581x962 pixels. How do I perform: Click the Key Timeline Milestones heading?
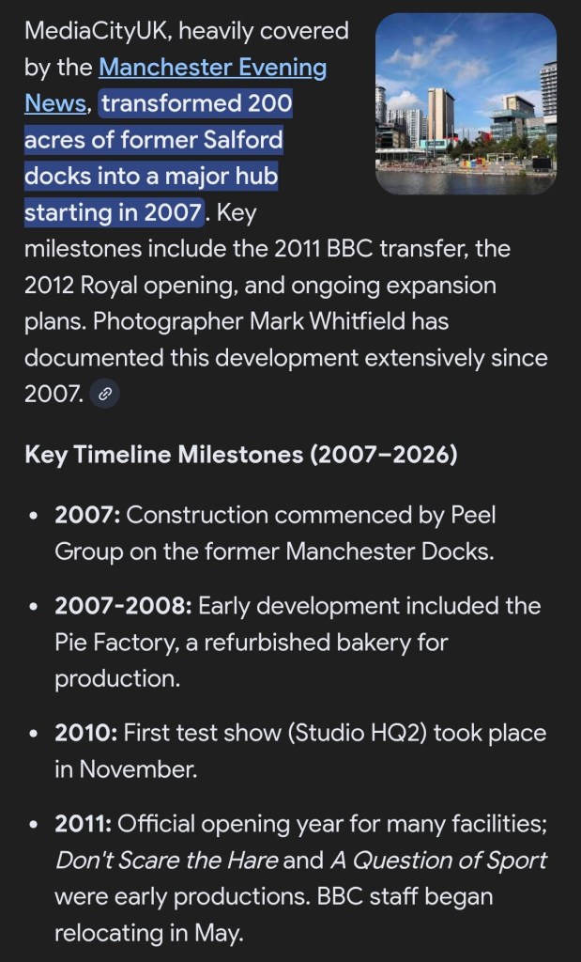[x=240, y=455]
